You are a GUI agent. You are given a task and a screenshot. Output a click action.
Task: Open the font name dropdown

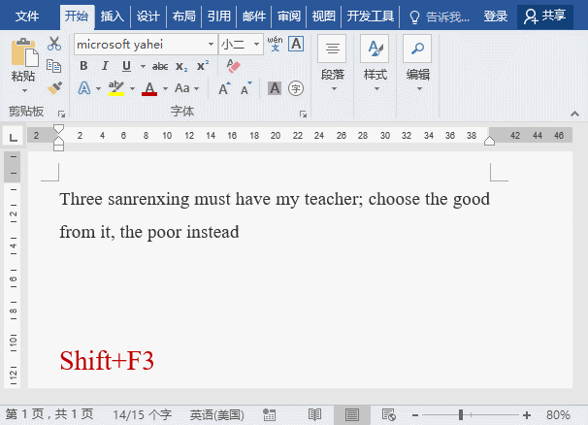tap(212, 45)
